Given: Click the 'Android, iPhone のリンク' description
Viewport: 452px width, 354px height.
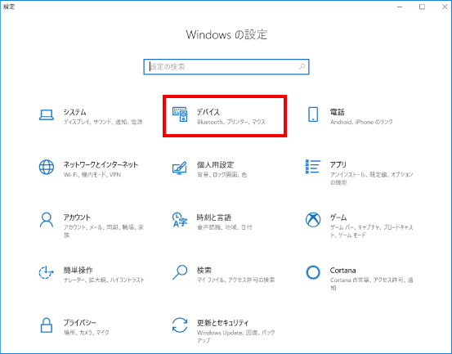Looking at the screenshot, I should [361, 122].
